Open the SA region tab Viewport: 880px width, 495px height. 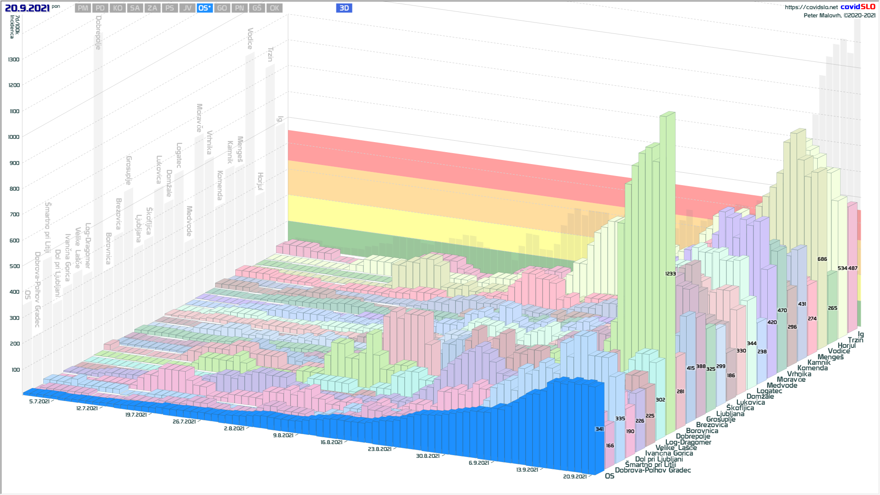coord(135,8)
